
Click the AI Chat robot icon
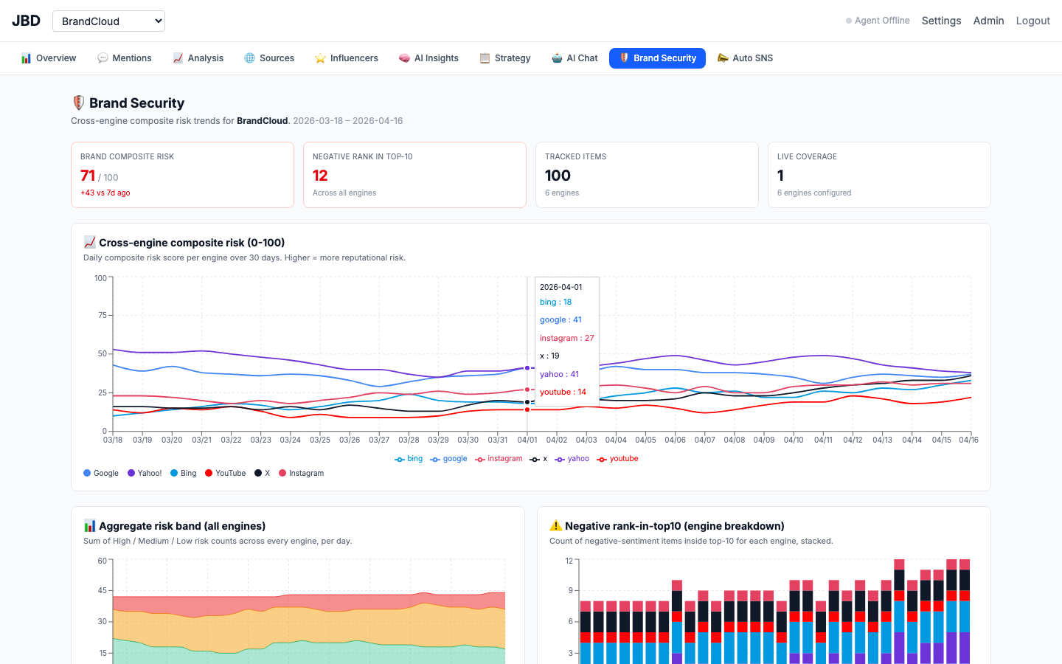(557, 58)
